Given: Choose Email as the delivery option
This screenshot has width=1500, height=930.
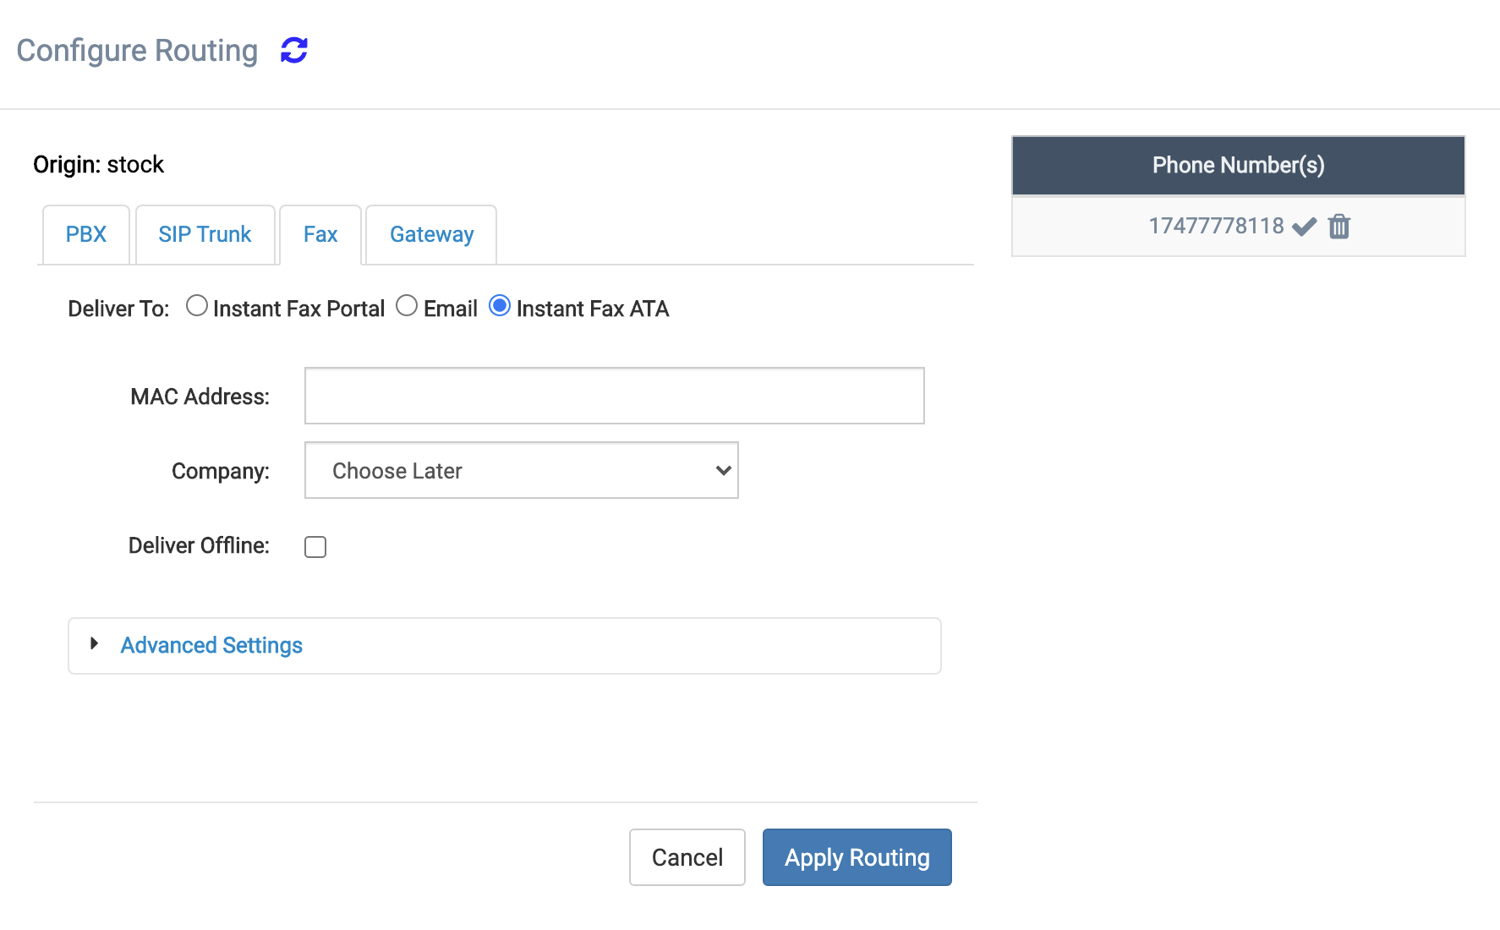Looking at the screenshot, I should (407, 306).
